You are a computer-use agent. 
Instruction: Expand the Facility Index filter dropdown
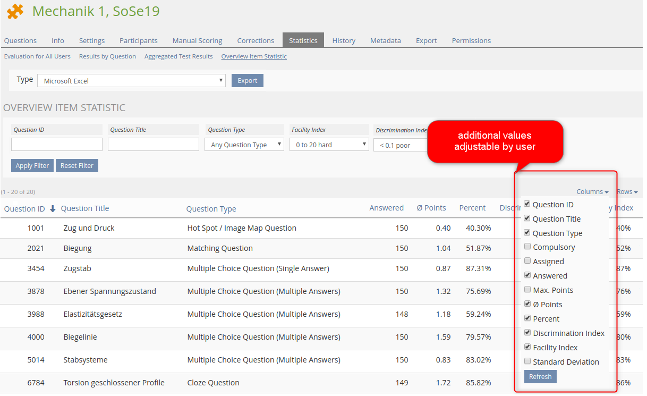click(x=329, y=145)
